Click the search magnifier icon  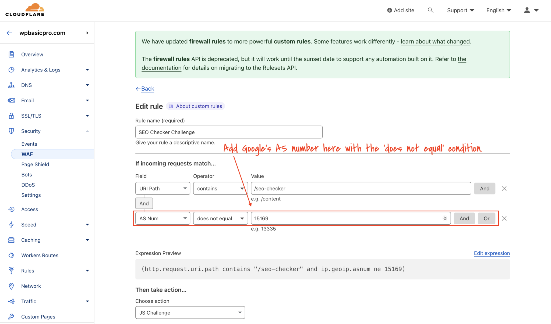point(430,10)
